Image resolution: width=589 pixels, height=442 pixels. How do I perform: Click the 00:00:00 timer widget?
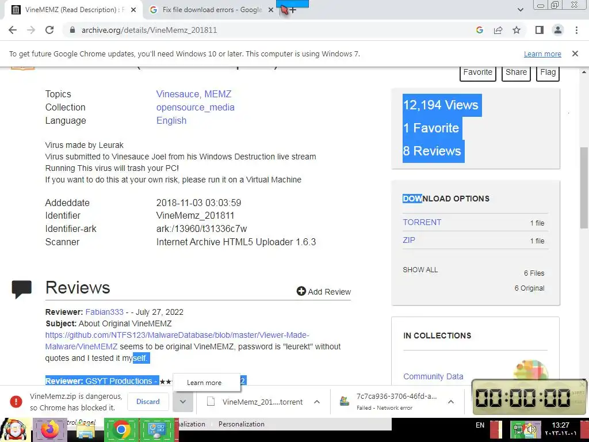529,397
